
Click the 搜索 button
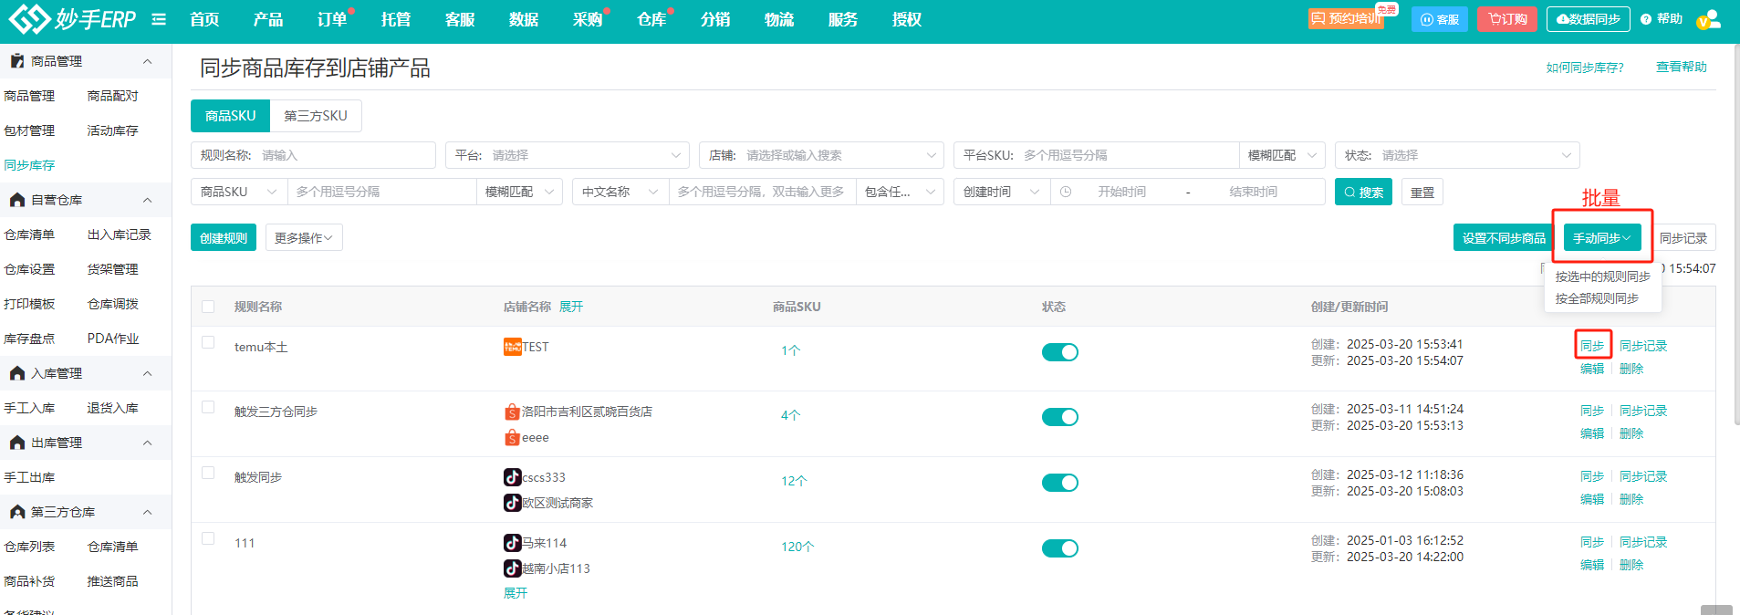tap(1363, 192)
